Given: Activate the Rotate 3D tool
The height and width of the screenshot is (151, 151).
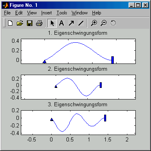Looking at the screenshot, I should [113, 23].
